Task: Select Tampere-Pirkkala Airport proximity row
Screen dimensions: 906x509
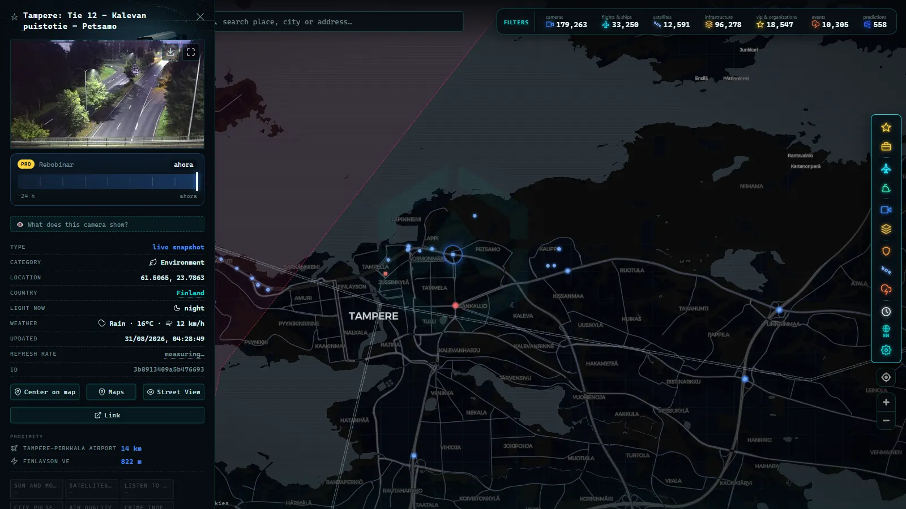Action: 76,448
